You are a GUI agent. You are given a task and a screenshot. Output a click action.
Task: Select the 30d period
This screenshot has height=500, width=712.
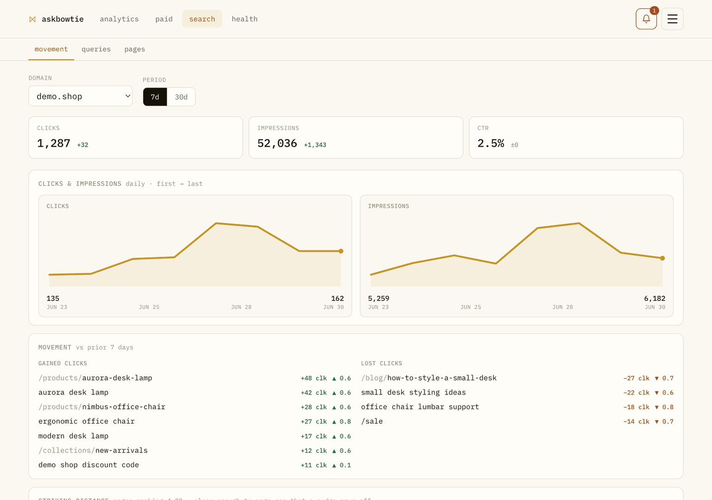(x=181, y=97)
